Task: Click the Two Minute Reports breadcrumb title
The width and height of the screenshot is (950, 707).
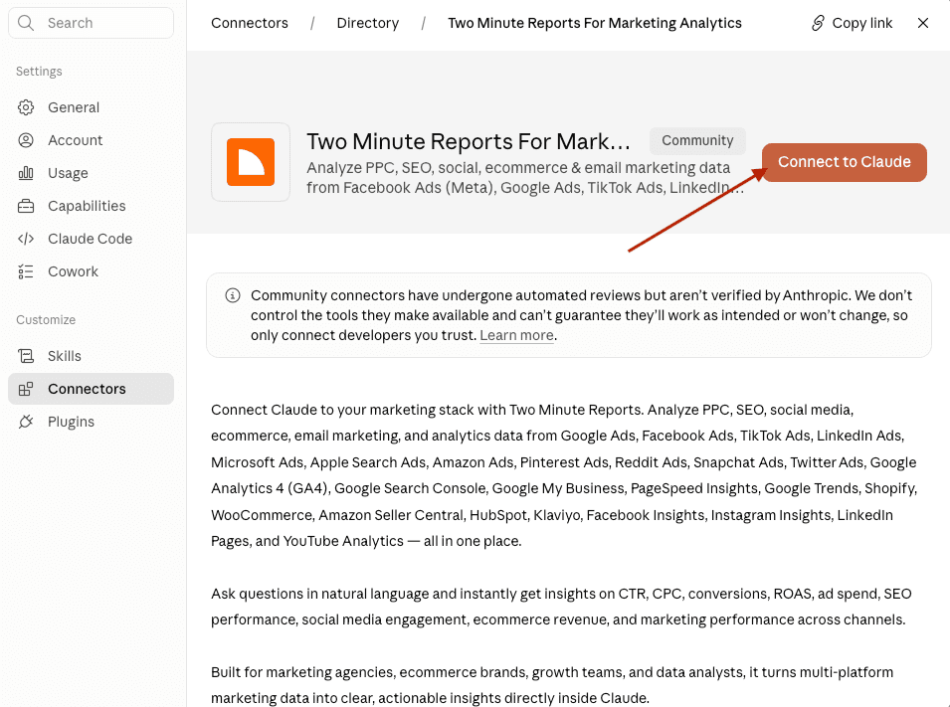Action: click(x=594, y=23)
